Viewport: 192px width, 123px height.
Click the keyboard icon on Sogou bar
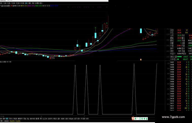142,118
